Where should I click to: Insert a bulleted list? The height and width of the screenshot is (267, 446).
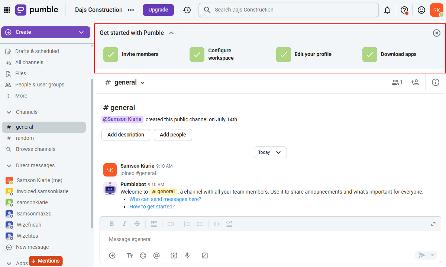(200, 224)
